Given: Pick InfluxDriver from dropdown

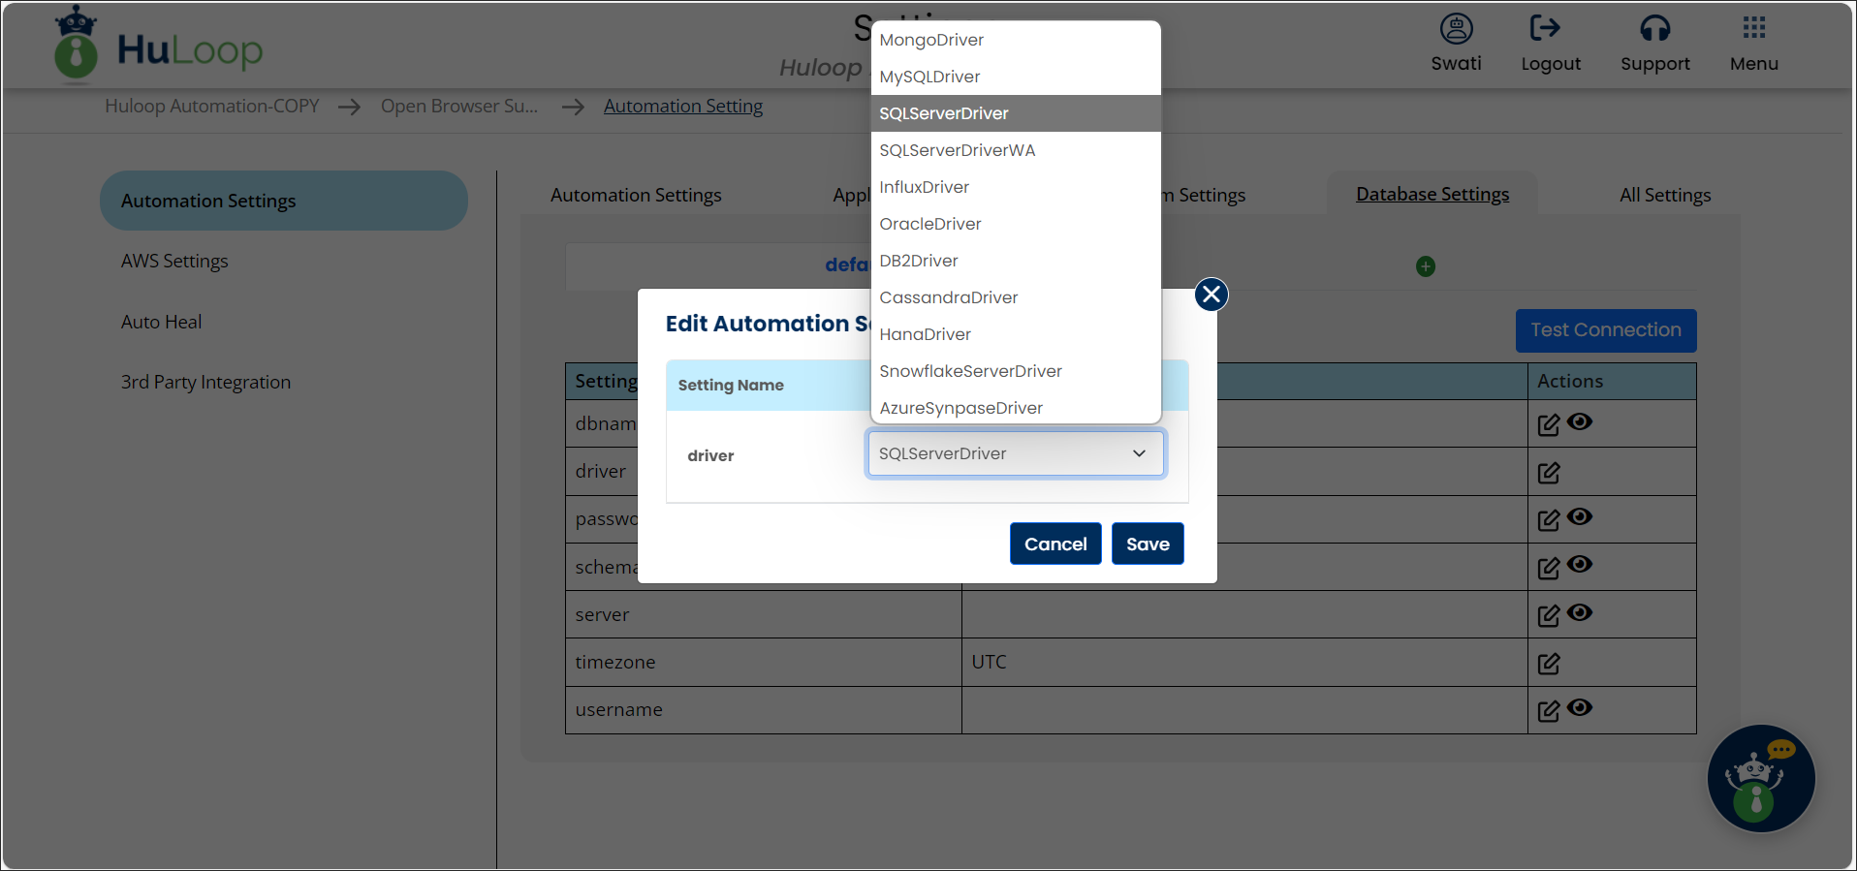Looking at the screenshot, I should 1016,187.
